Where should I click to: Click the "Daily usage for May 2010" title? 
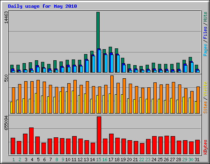[42, 6]
